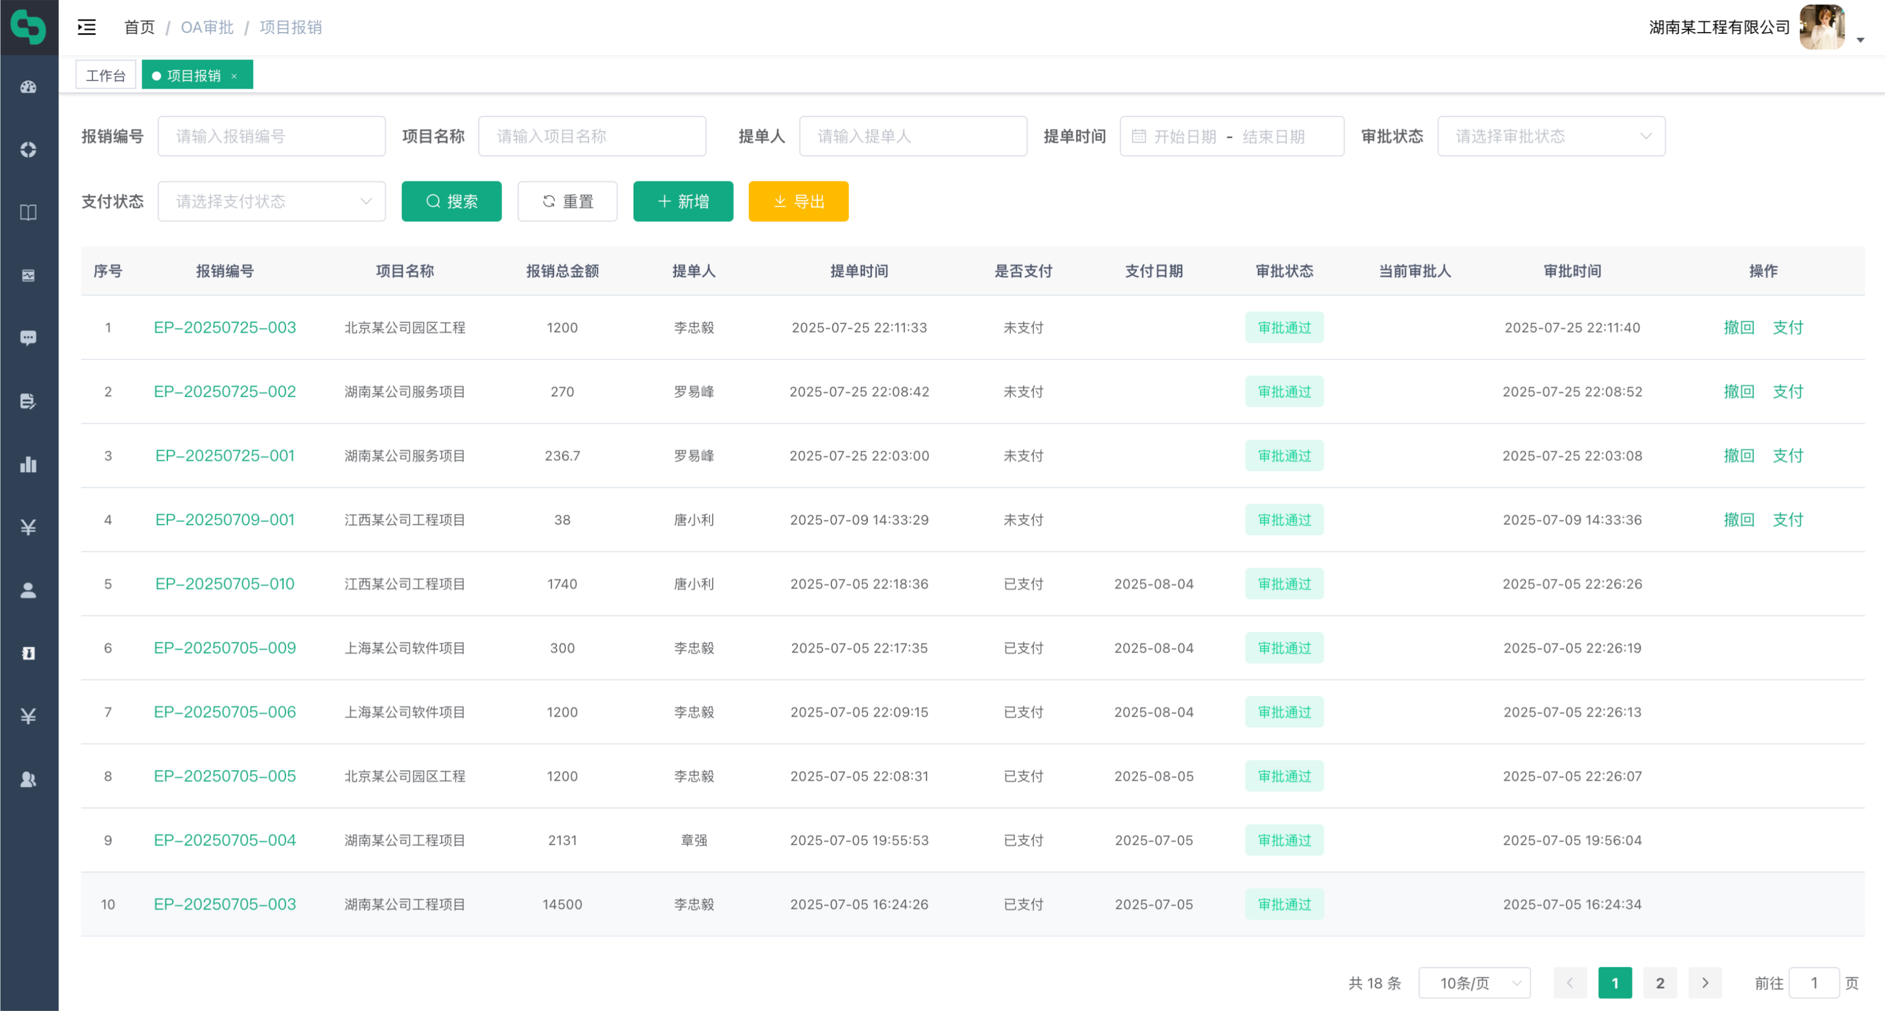Screen dimensions: 1885x1011
Task: Collapse sidebar with hamburger menu icon
Action: point(87,27)
